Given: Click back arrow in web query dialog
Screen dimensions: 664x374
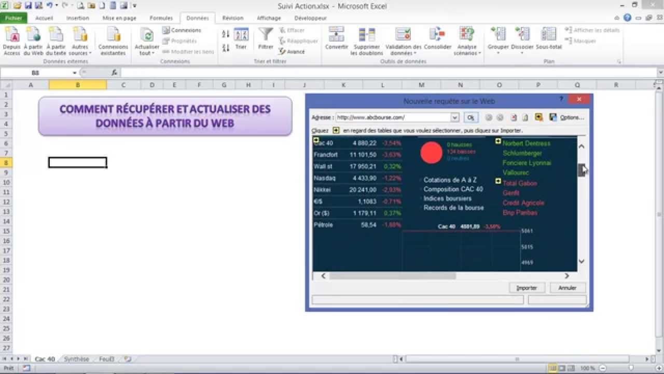Looking at the screenshot, I should [488, 117].
